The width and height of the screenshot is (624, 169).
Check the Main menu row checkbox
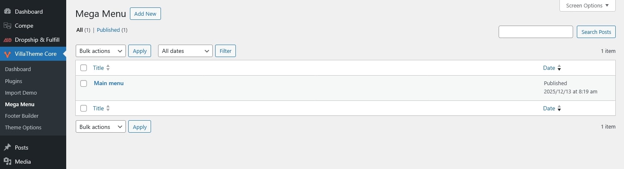(84, 83)
